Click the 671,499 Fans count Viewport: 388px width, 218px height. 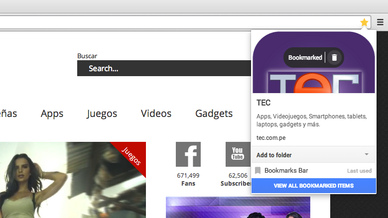tap(188, 180)
